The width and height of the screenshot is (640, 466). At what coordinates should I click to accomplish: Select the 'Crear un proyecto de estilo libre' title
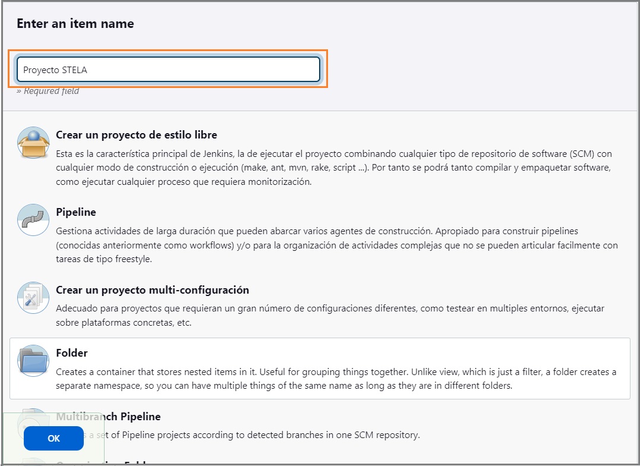[136, 135]
